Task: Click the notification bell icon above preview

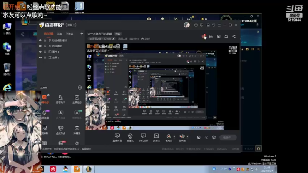Action: [226, 37]
